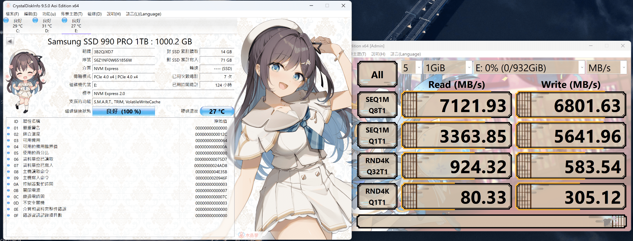Open the 檔案(F) menu
Screen dimensions: 633x241
pos(12,14)
